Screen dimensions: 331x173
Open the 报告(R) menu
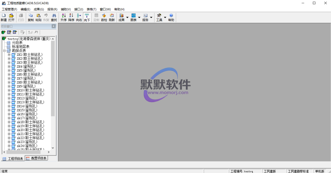(52, 9)
